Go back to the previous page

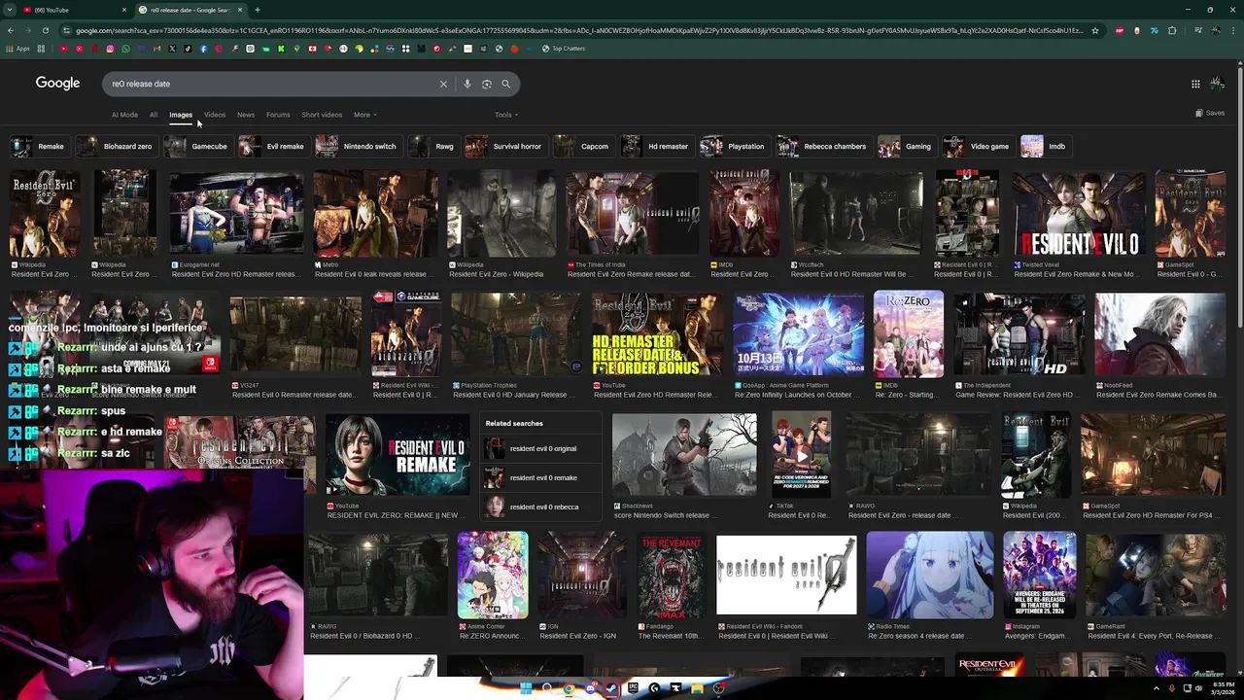(11, 30)
